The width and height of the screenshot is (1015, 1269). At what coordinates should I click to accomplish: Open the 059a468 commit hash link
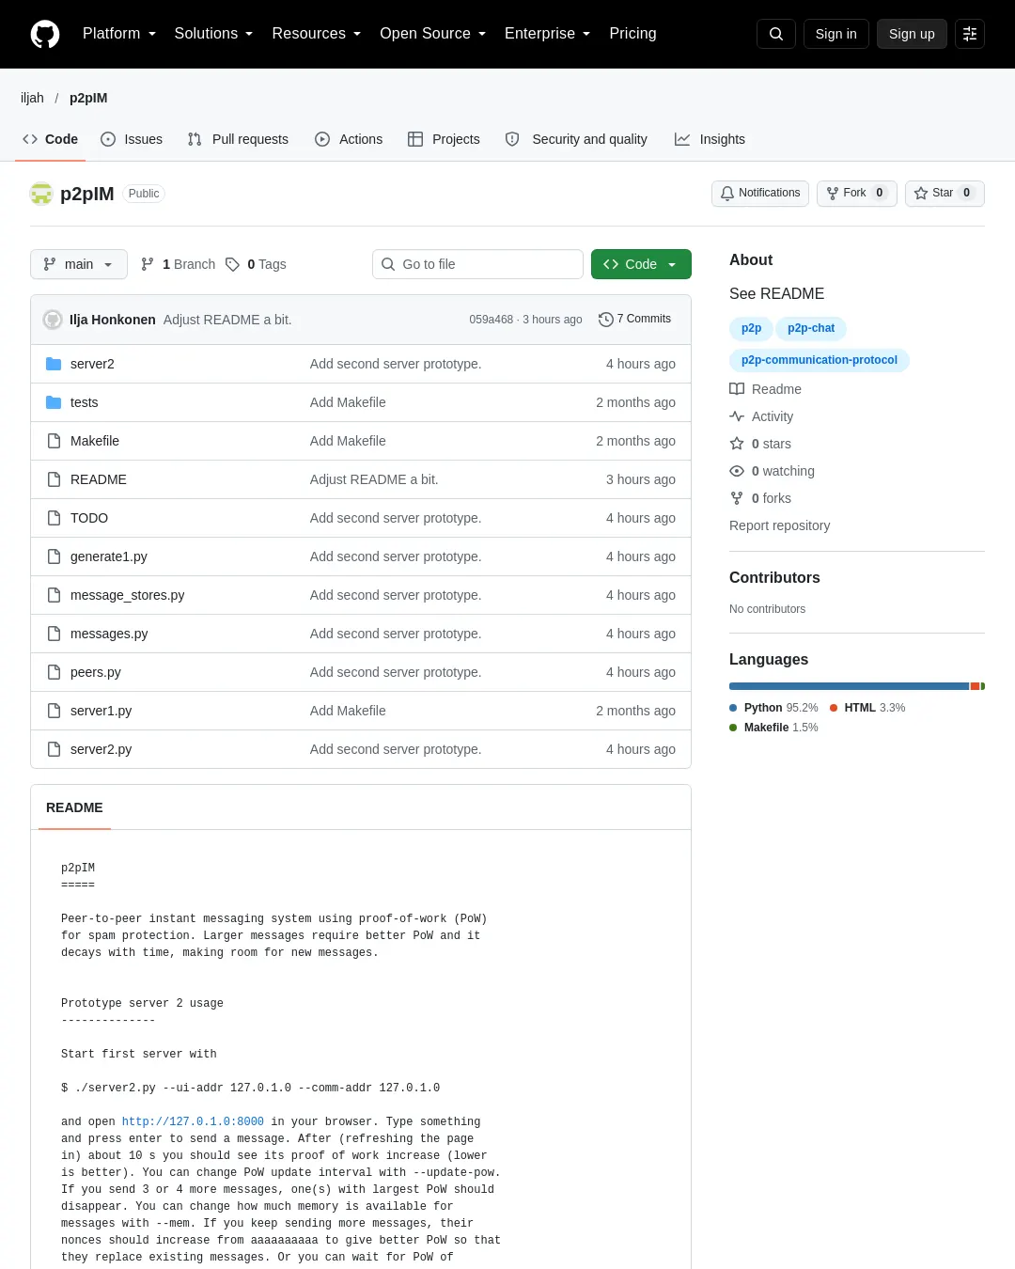tap(491, 320)
